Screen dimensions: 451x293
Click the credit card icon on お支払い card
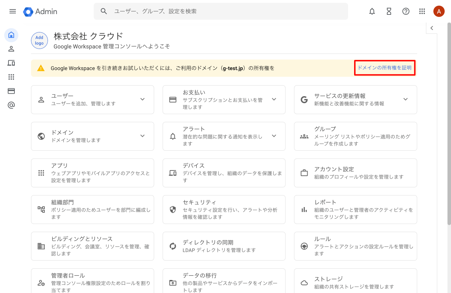click(x=173, y=100)
